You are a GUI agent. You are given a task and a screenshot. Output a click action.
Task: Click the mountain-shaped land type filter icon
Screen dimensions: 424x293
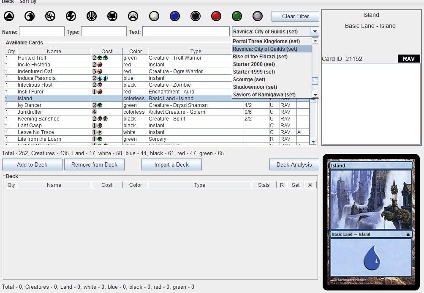pos(9,16)
